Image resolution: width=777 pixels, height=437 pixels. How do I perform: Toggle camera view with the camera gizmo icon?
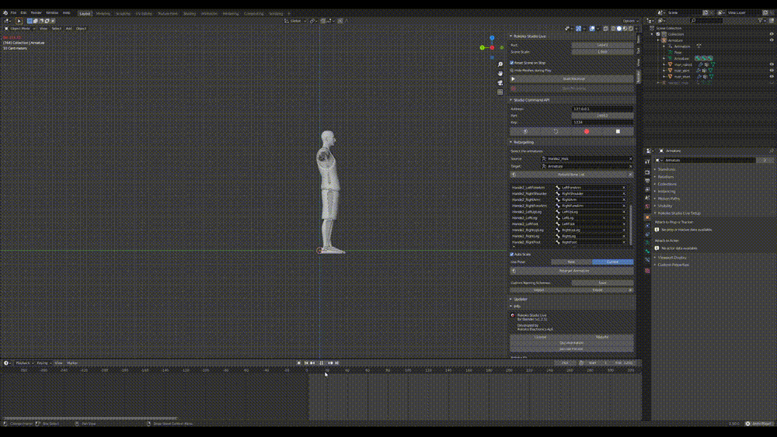click(500, 82)
